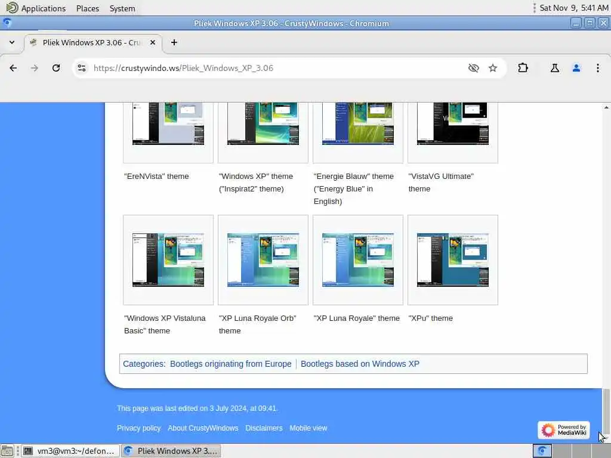Open the XPu theme thumbnail
The width and height of the screenshot is (611, 458).
point(453,260)
